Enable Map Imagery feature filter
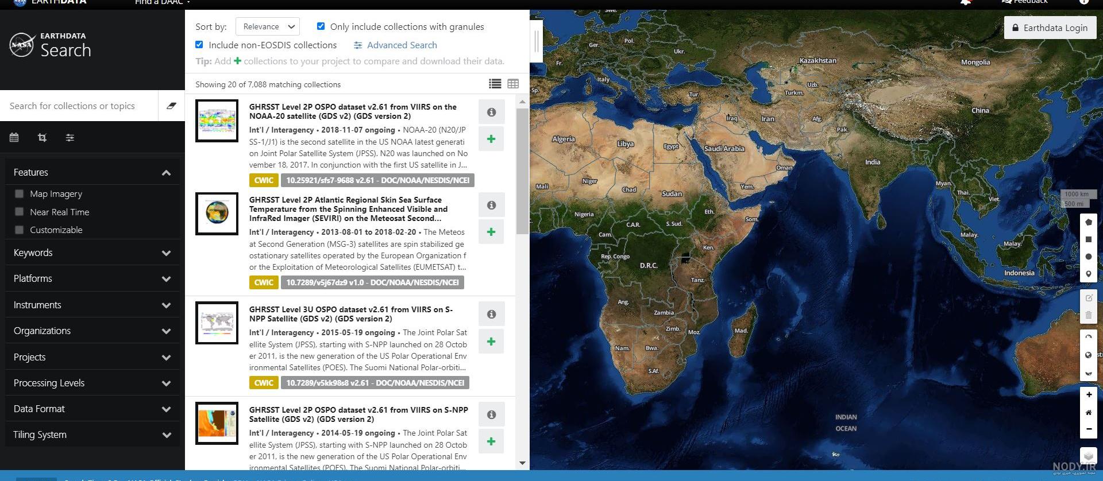This screenshot has width=1103, height=481. [19, 194]
